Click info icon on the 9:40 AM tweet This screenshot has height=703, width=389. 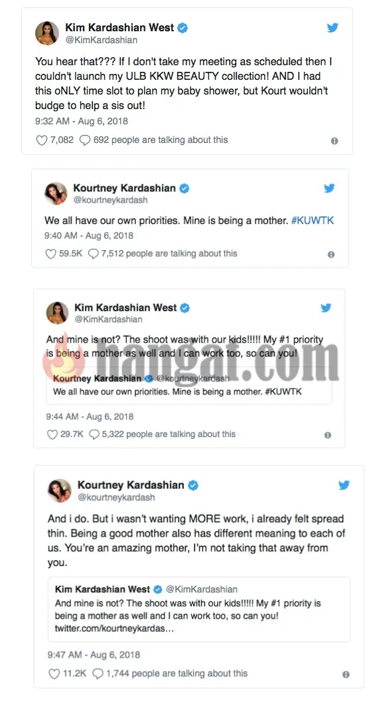point(331,255)
